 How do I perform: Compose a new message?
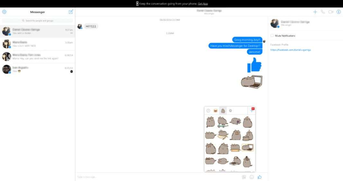point(71,12)
